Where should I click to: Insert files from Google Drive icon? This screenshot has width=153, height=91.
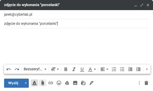tap(67, 83)
